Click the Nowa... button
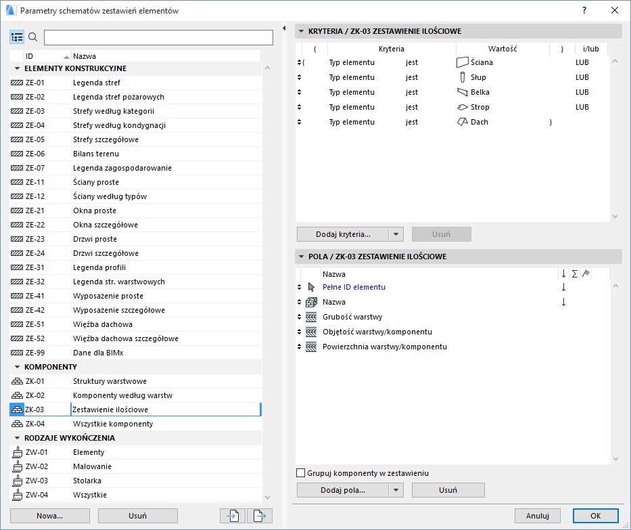Image resolution: width=631 pixels, height=530 pixels. pos(50,516)
